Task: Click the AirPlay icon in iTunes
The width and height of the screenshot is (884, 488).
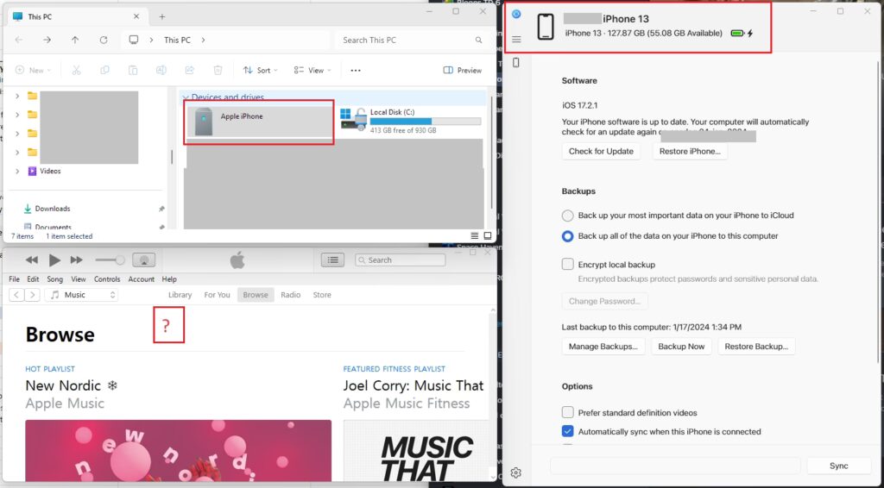Action: click(143, 260)
